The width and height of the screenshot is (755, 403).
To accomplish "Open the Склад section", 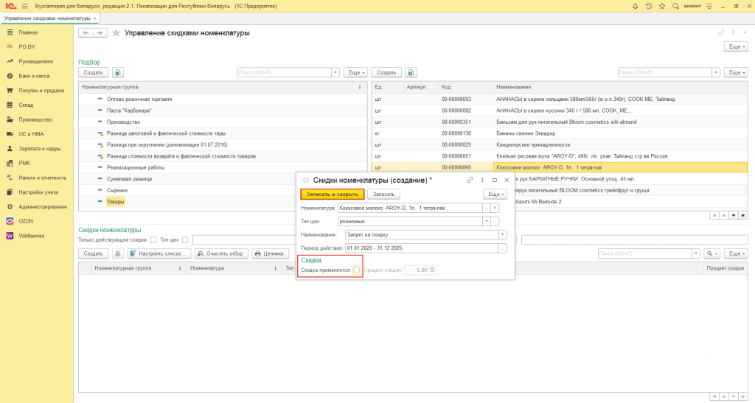I will (26, 105).
